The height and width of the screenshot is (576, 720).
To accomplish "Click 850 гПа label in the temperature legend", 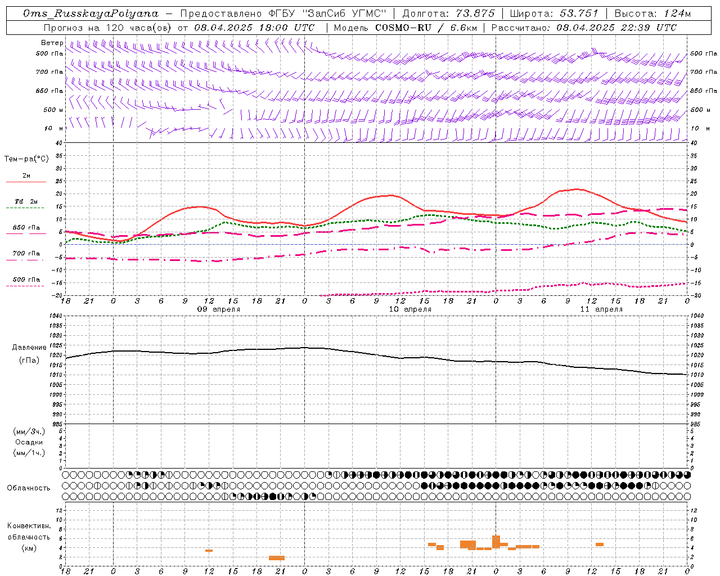I will click(x=26, y=228).
